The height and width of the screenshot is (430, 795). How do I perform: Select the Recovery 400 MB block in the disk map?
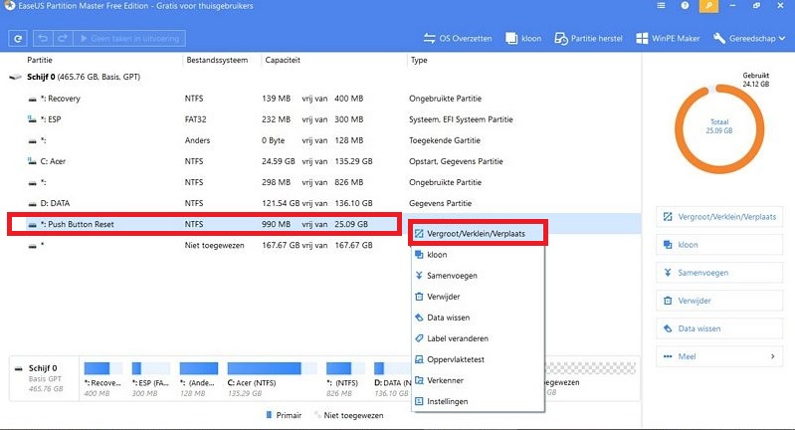102,379
